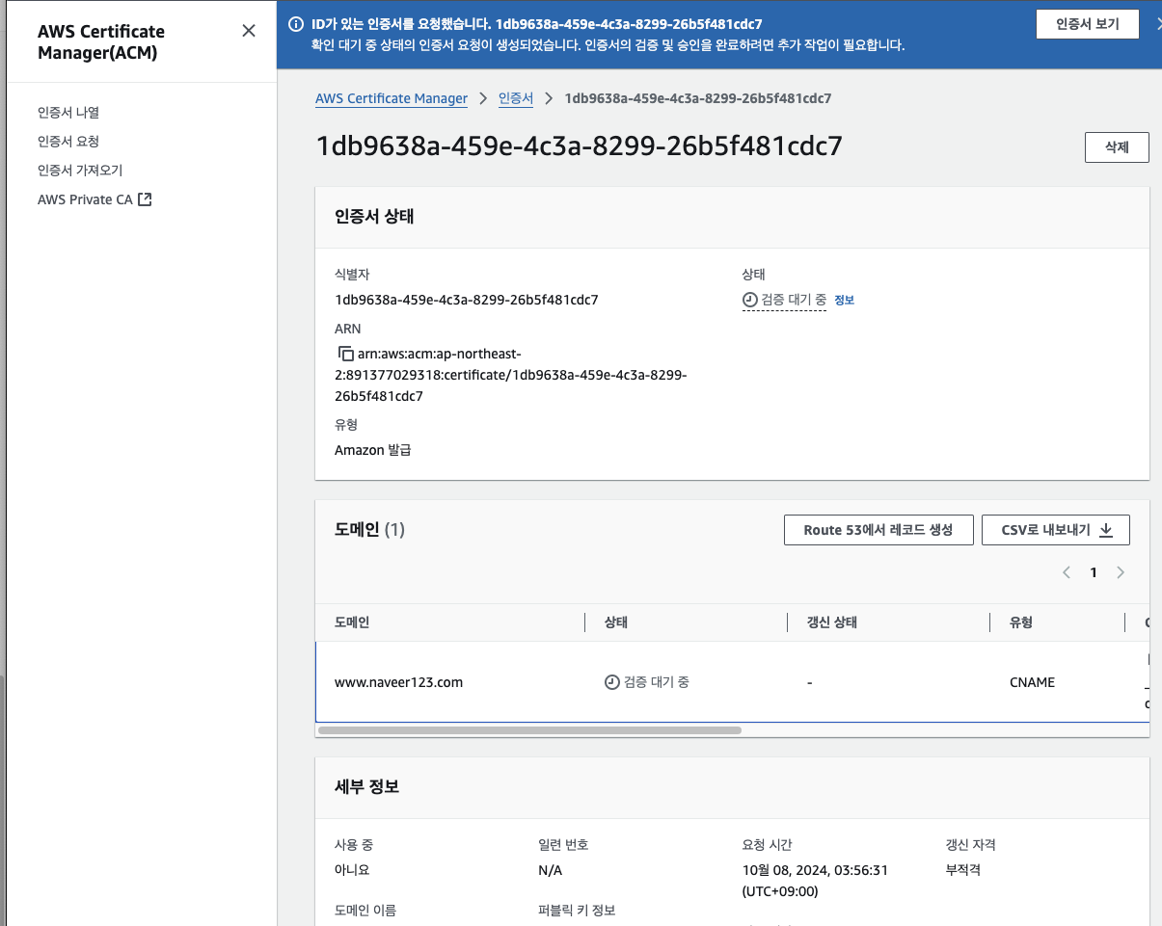Screen dimensions: 1162x926
Task: Click the N/A serial number value
Action: (x=551, y=870)
